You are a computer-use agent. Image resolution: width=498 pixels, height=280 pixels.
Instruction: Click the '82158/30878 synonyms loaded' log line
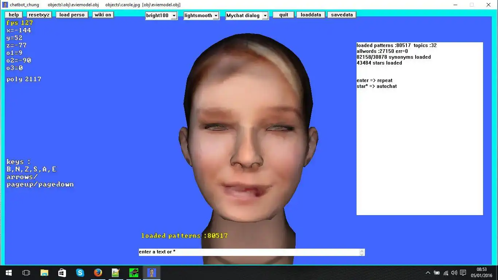394,57
